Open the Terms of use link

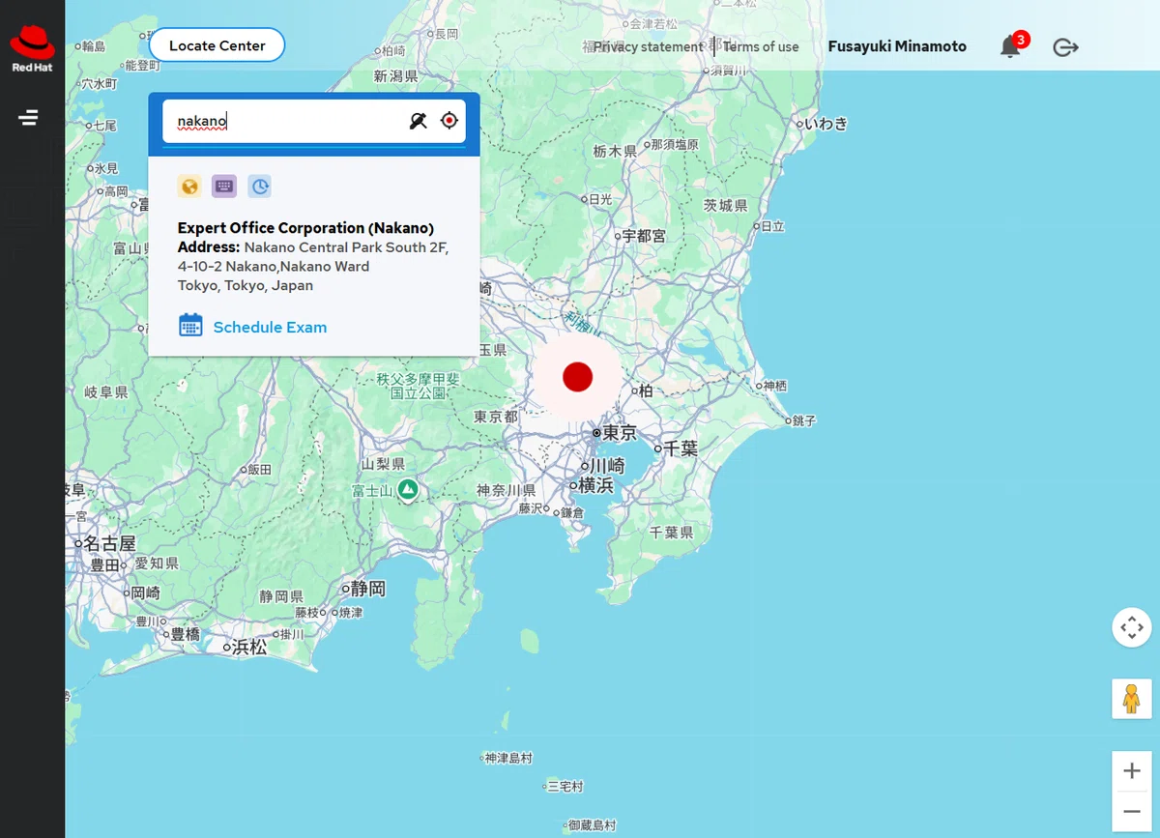pos(761,46)
